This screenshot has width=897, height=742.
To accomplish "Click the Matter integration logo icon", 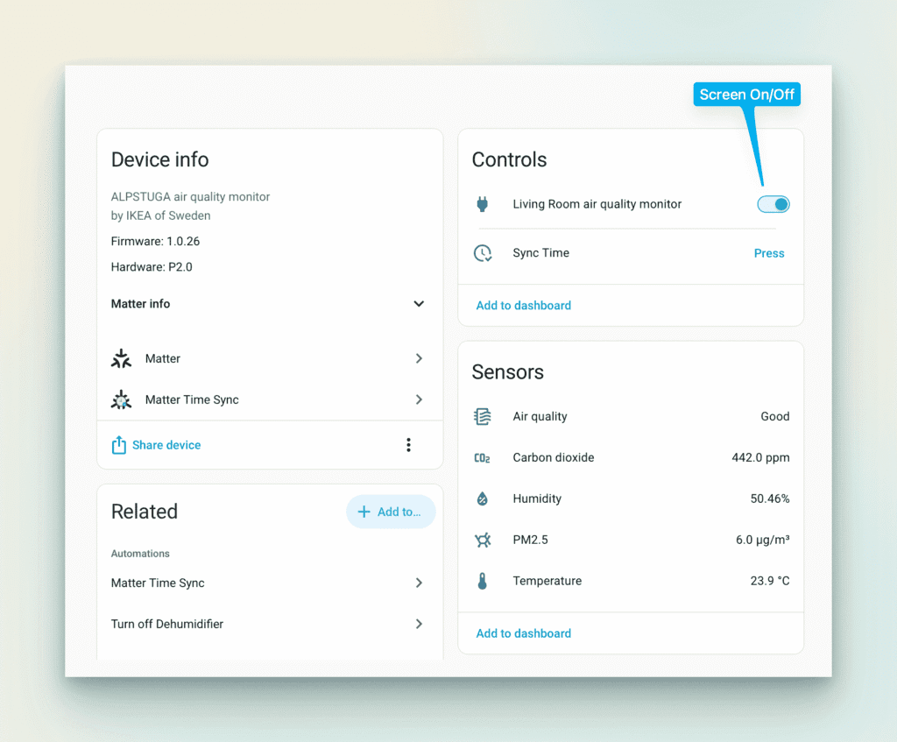I will click(121, 358).
